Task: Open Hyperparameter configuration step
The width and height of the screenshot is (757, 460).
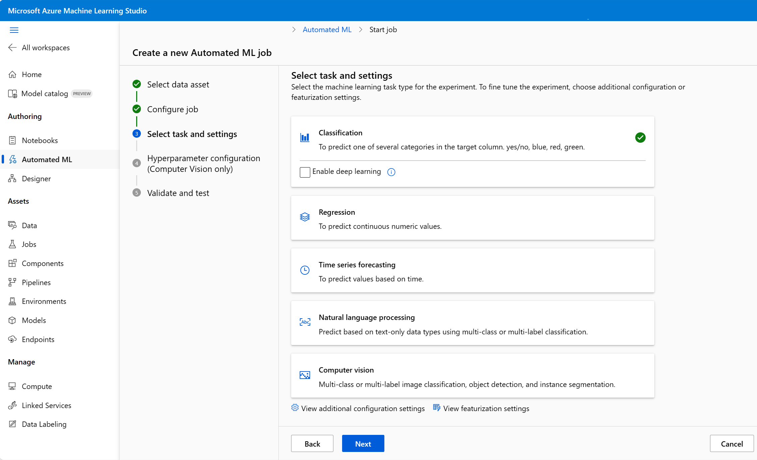Action: coord(197,163)
